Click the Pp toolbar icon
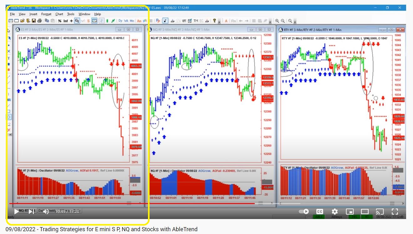The image size is (413, 234). [158, 21]
